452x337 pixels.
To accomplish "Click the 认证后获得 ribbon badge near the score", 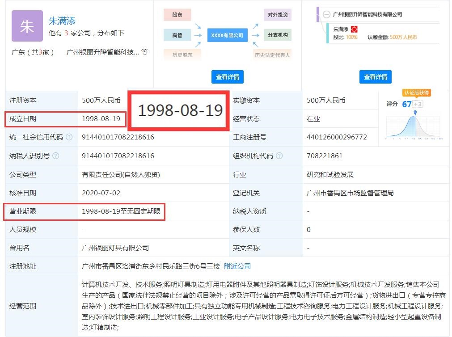I will click(x=417, y=92).
